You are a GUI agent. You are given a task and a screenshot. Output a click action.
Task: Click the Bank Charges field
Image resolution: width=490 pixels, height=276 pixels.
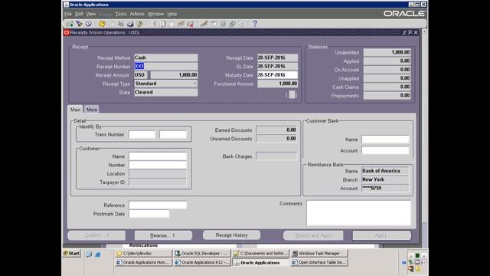(276, 156)
